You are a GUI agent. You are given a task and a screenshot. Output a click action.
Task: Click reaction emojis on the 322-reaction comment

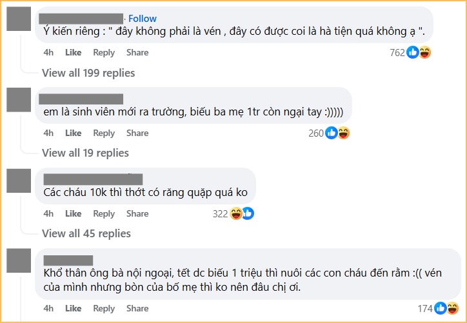pos(241,213)
